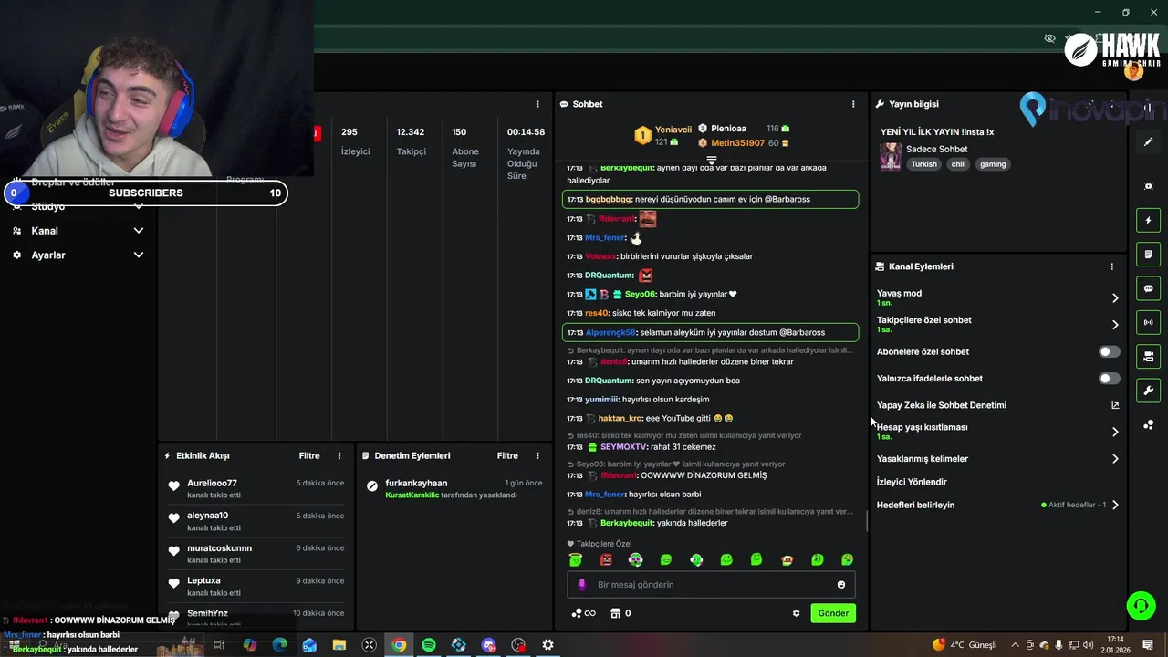Insert the halo green emote
The height and width of the screenshot is (657, 1168).
(x=576, y=559)
